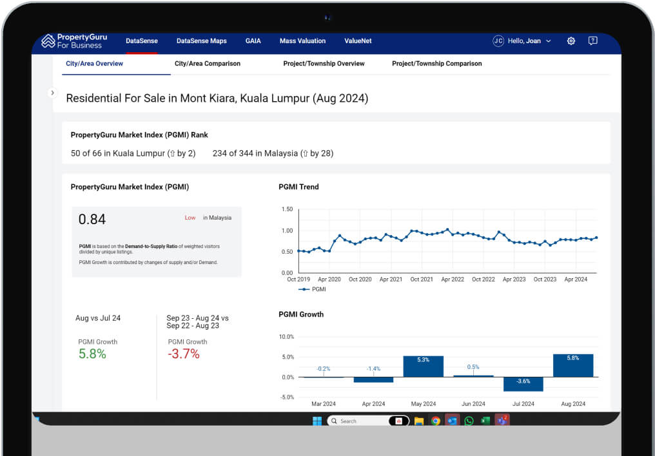Select the City/Area Overview tab

click(x=94, y=63)
